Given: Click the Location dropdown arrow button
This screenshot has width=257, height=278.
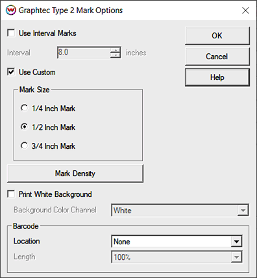Looking at the screenshot, I should coord(236,241).
